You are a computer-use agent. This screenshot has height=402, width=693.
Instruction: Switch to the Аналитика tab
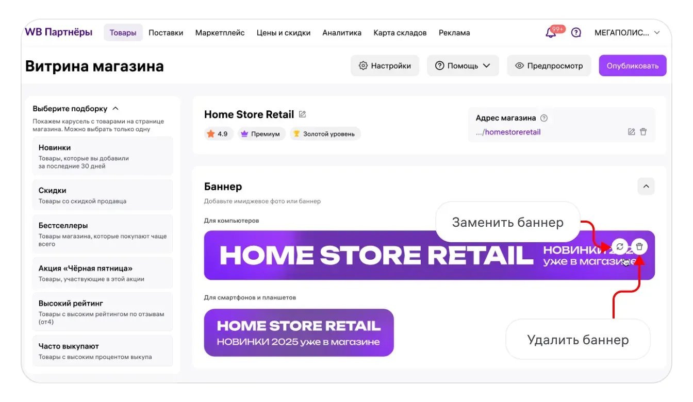pos(342,33)
